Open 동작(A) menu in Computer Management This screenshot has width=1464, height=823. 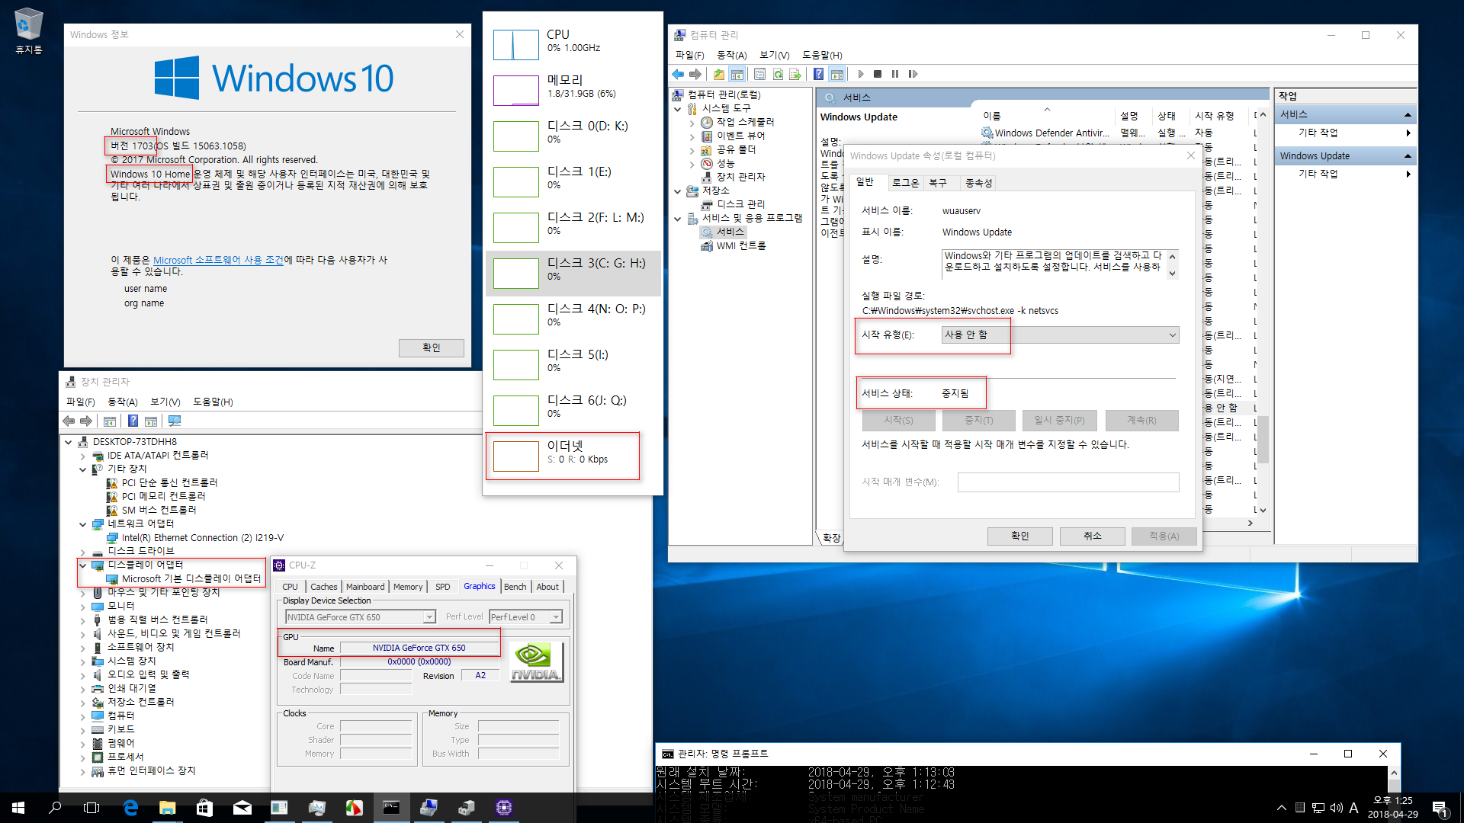pyautogui.click(x=731, y=55)
